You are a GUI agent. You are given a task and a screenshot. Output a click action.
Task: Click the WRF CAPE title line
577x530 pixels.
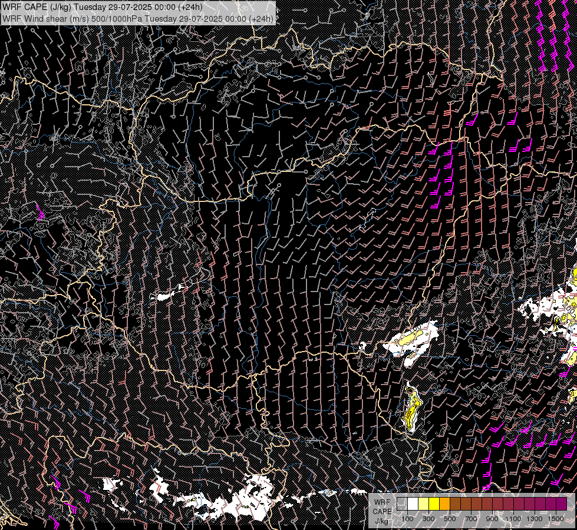point(103,7)
